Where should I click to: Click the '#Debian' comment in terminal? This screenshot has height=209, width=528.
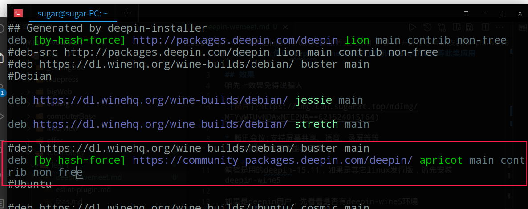pos(30,76)
